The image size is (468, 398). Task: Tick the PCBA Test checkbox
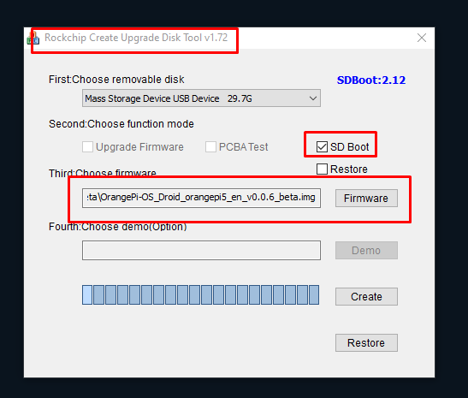coord(210,147)
